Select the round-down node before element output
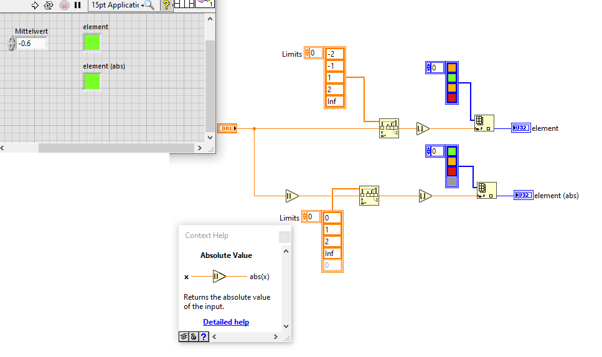Viewport: 602px width, 357px height. [423, 129]
